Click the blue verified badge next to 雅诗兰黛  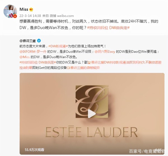pyautogui.click(x=39, y=41)
